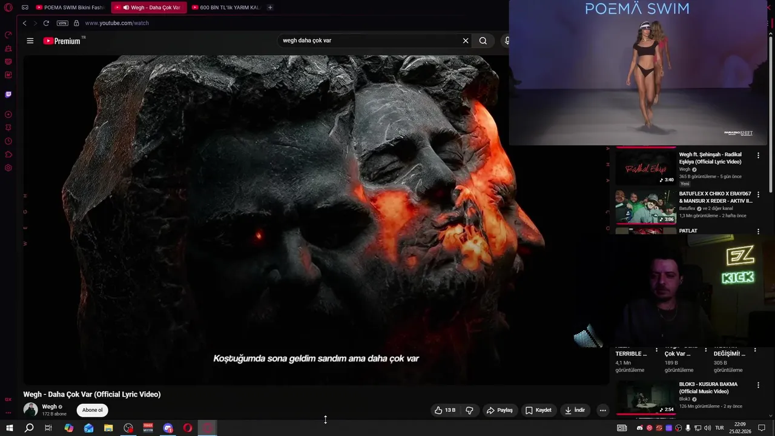The width and height of the screenshot is (775, 436).
Task: Play Radikal Eşkiya thumbnail
Action: tap(646, 167)
